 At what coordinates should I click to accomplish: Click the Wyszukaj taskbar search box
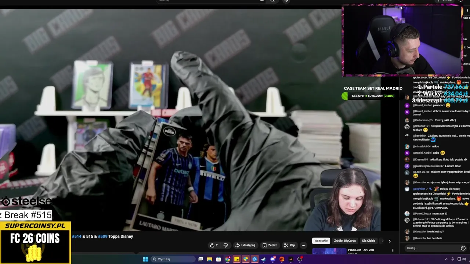tap(173, 259)
